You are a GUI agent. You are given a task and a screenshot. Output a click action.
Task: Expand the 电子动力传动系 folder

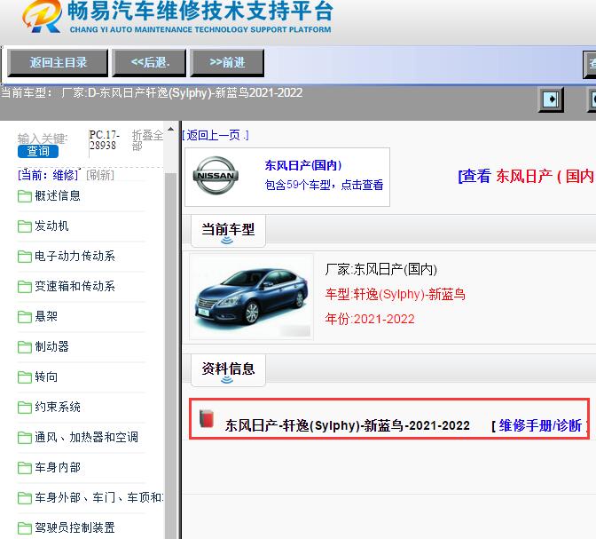[x=67, y=256]
